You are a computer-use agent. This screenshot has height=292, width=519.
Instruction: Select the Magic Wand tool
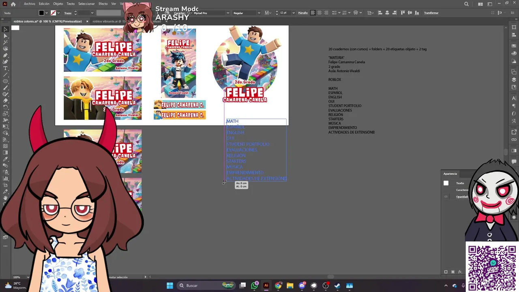point(6,42)
